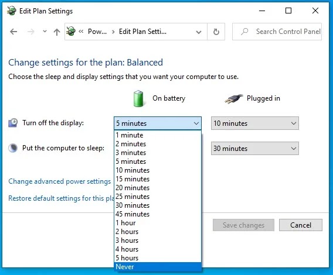This screenshot has width=333, height=275.
Task: Go up one level with up arrow
Action: coord(57,32)
